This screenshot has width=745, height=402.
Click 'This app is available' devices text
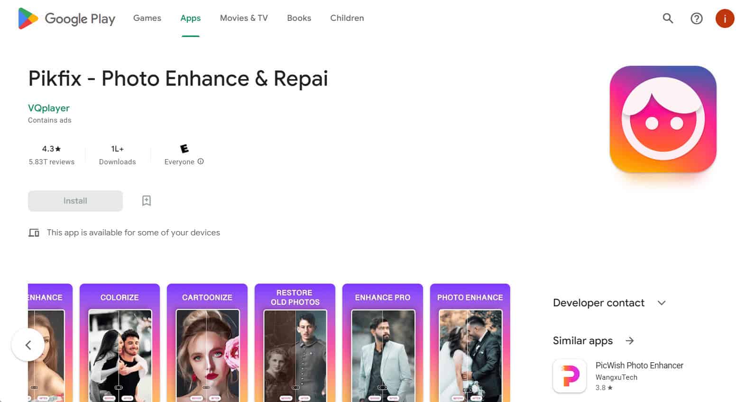133,232
